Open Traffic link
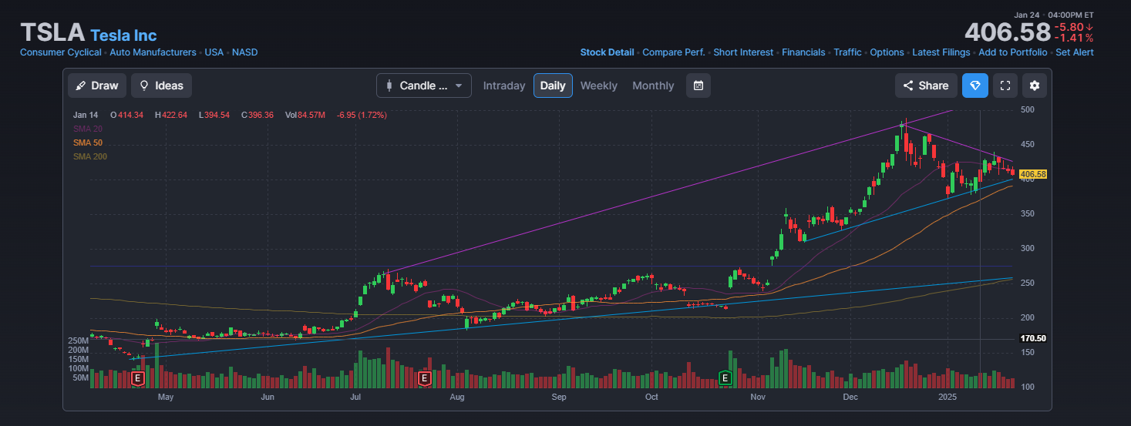 click(847, 52)
